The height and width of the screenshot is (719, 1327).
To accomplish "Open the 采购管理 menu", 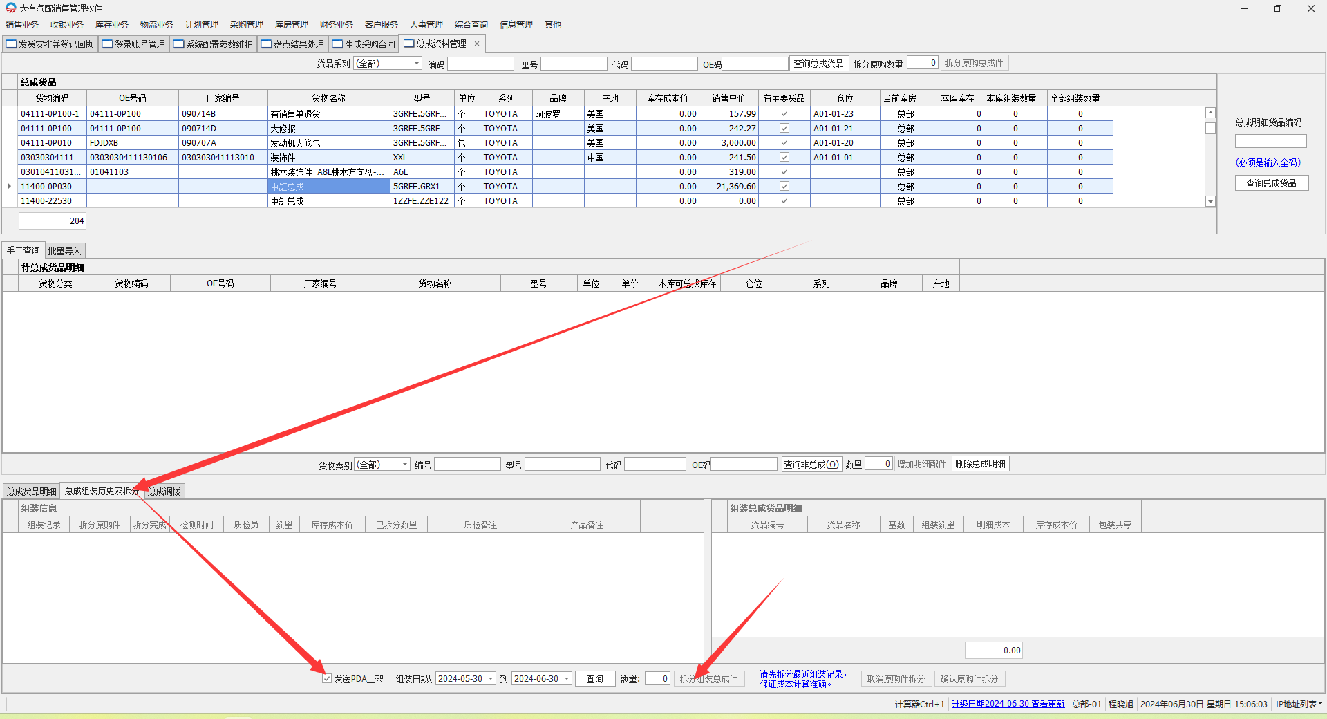I will click(247, 25).
